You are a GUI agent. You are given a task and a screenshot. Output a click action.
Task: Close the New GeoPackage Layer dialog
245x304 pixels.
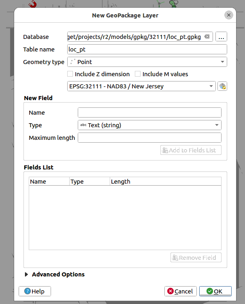[229, 15]
